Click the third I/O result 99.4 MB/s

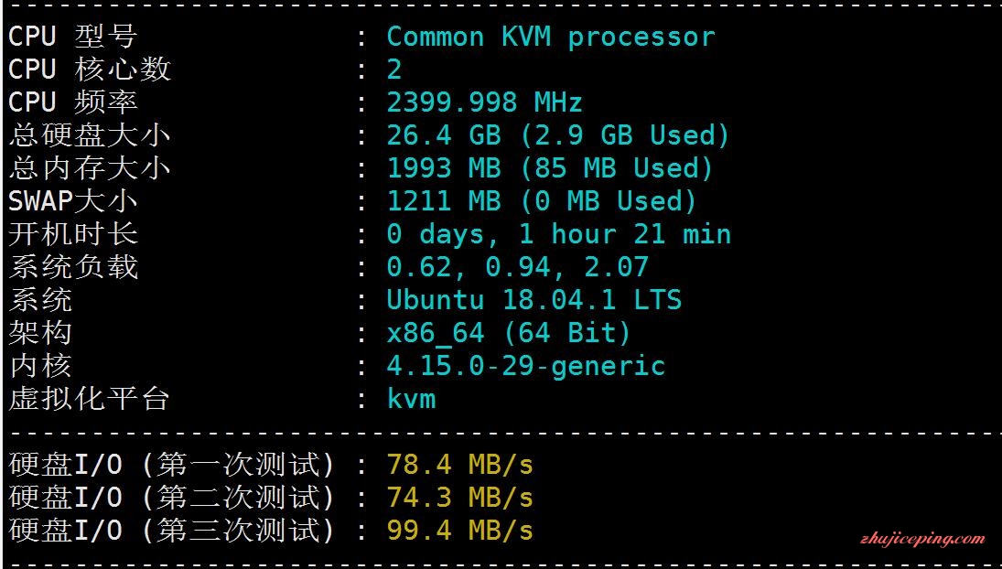(x=459, y=531)
